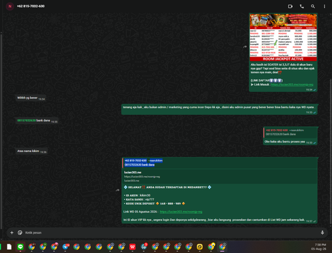Open the Link WD 05 Agustus 2026 URL
The image size is (332, 253).
point(181,212)
